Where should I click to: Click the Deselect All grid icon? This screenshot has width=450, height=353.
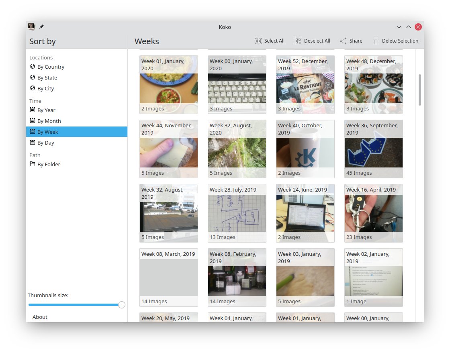(x=298, y=41)
